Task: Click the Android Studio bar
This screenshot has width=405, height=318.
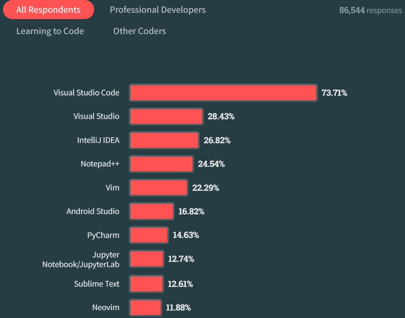Action: pyautogui.click(x=151, y=211)
